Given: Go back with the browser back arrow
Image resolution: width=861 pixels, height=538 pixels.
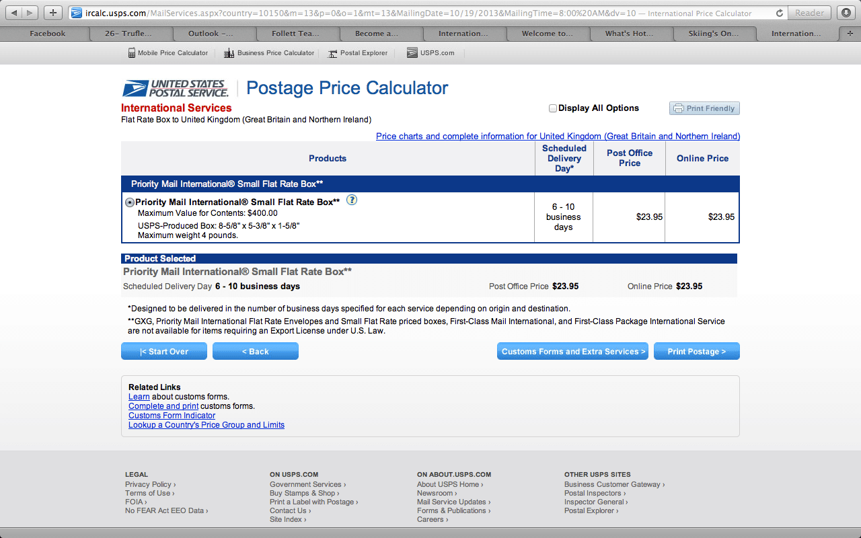Looking at the screenshot, I should point(14,13).
